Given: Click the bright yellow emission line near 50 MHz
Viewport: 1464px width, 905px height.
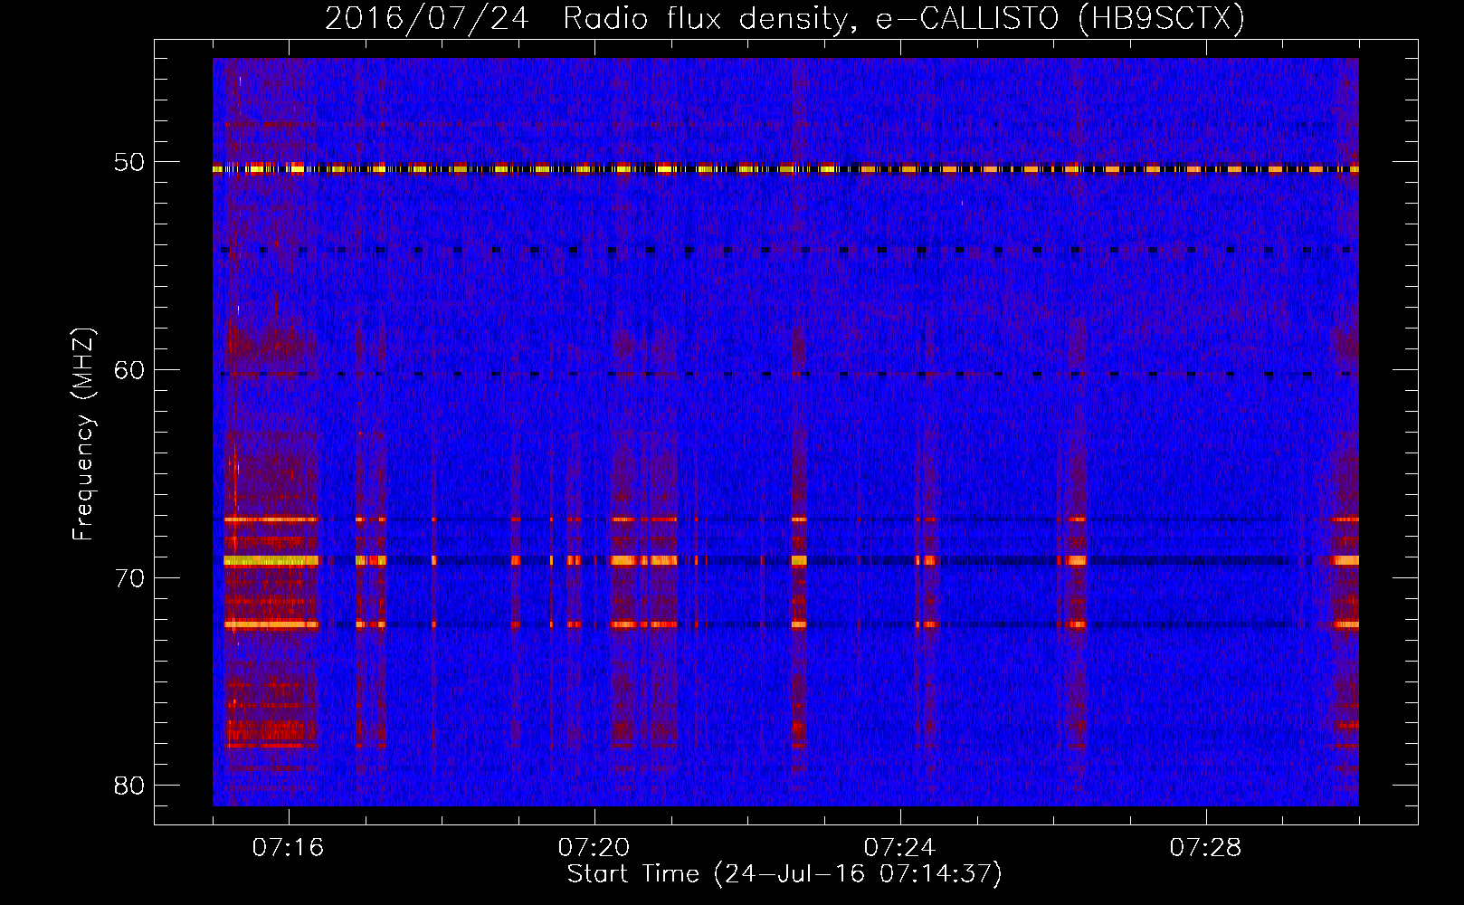Looking at the screenshot, I should tap(785, 168).
